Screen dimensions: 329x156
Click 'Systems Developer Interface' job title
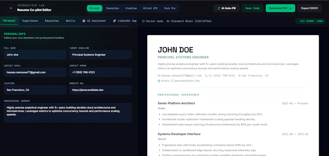(179, 134)
